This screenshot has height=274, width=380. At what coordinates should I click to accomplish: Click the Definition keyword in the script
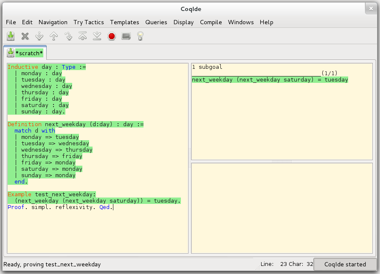[x=25, y=124]
